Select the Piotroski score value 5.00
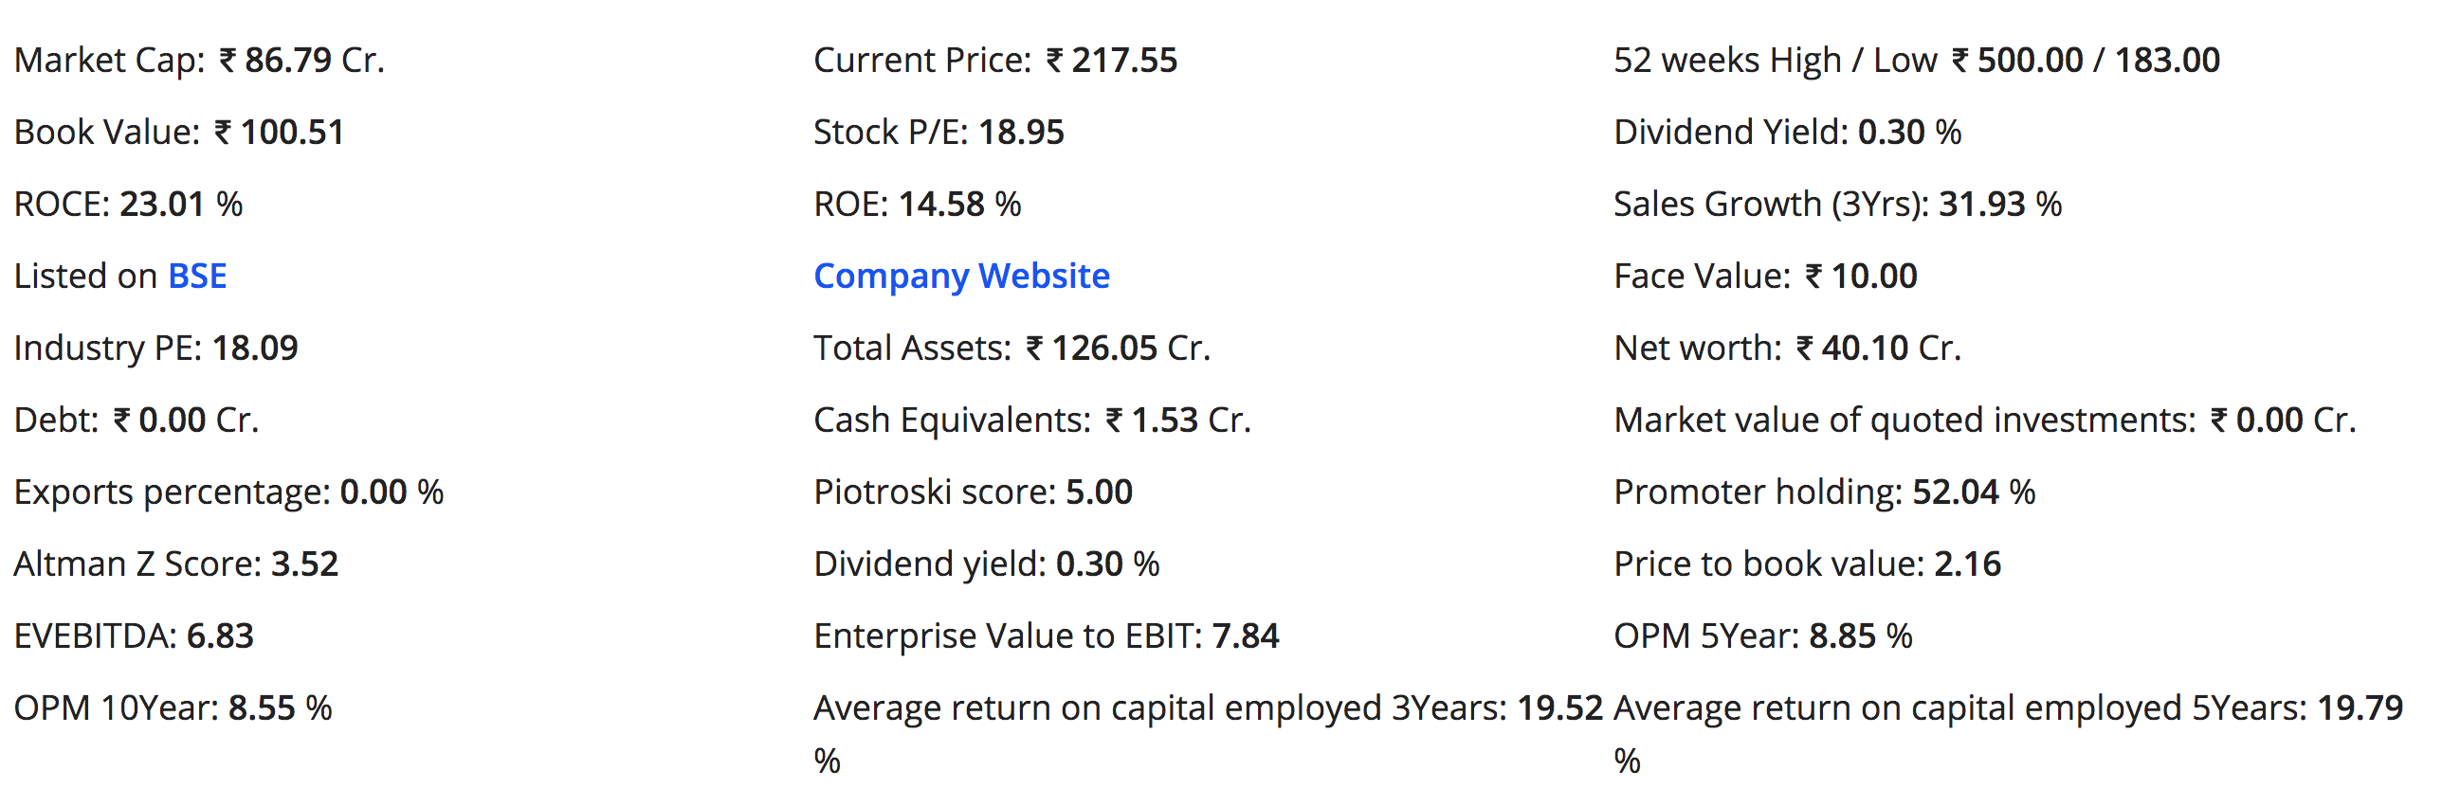2442x788 pixels. (x=1099, y=492)
